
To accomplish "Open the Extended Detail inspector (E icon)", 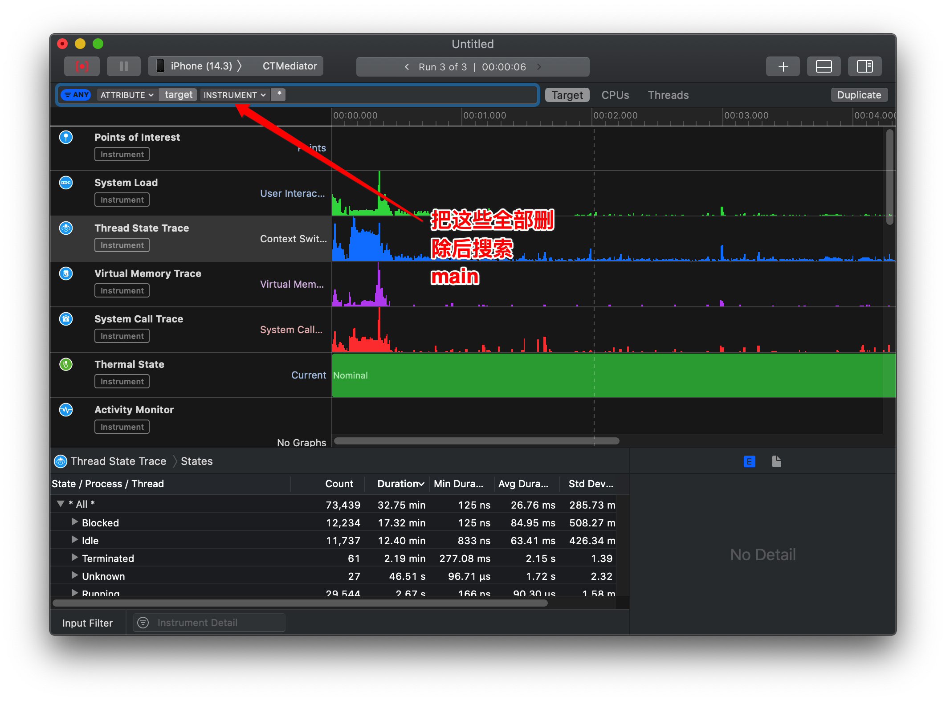I will pos(749,461).
